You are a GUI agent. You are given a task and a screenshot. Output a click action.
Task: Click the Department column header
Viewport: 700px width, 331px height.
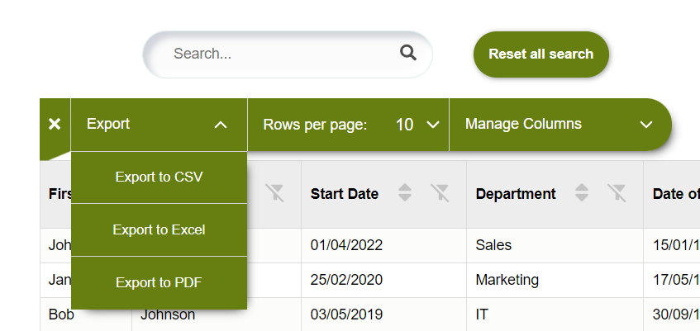tap(516, 194)
